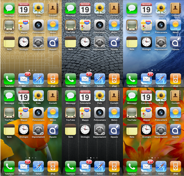
Task: Open Note on the orange flower wallpaper screen
Action: 9,130
